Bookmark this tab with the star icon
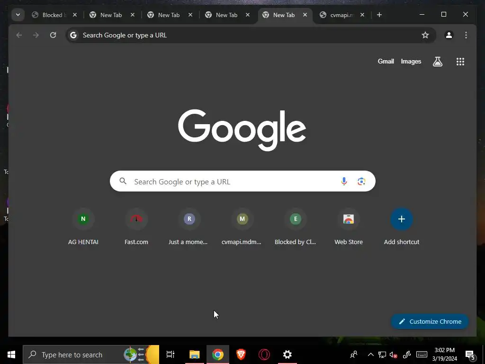485x364 pixels. coord(425,35)
